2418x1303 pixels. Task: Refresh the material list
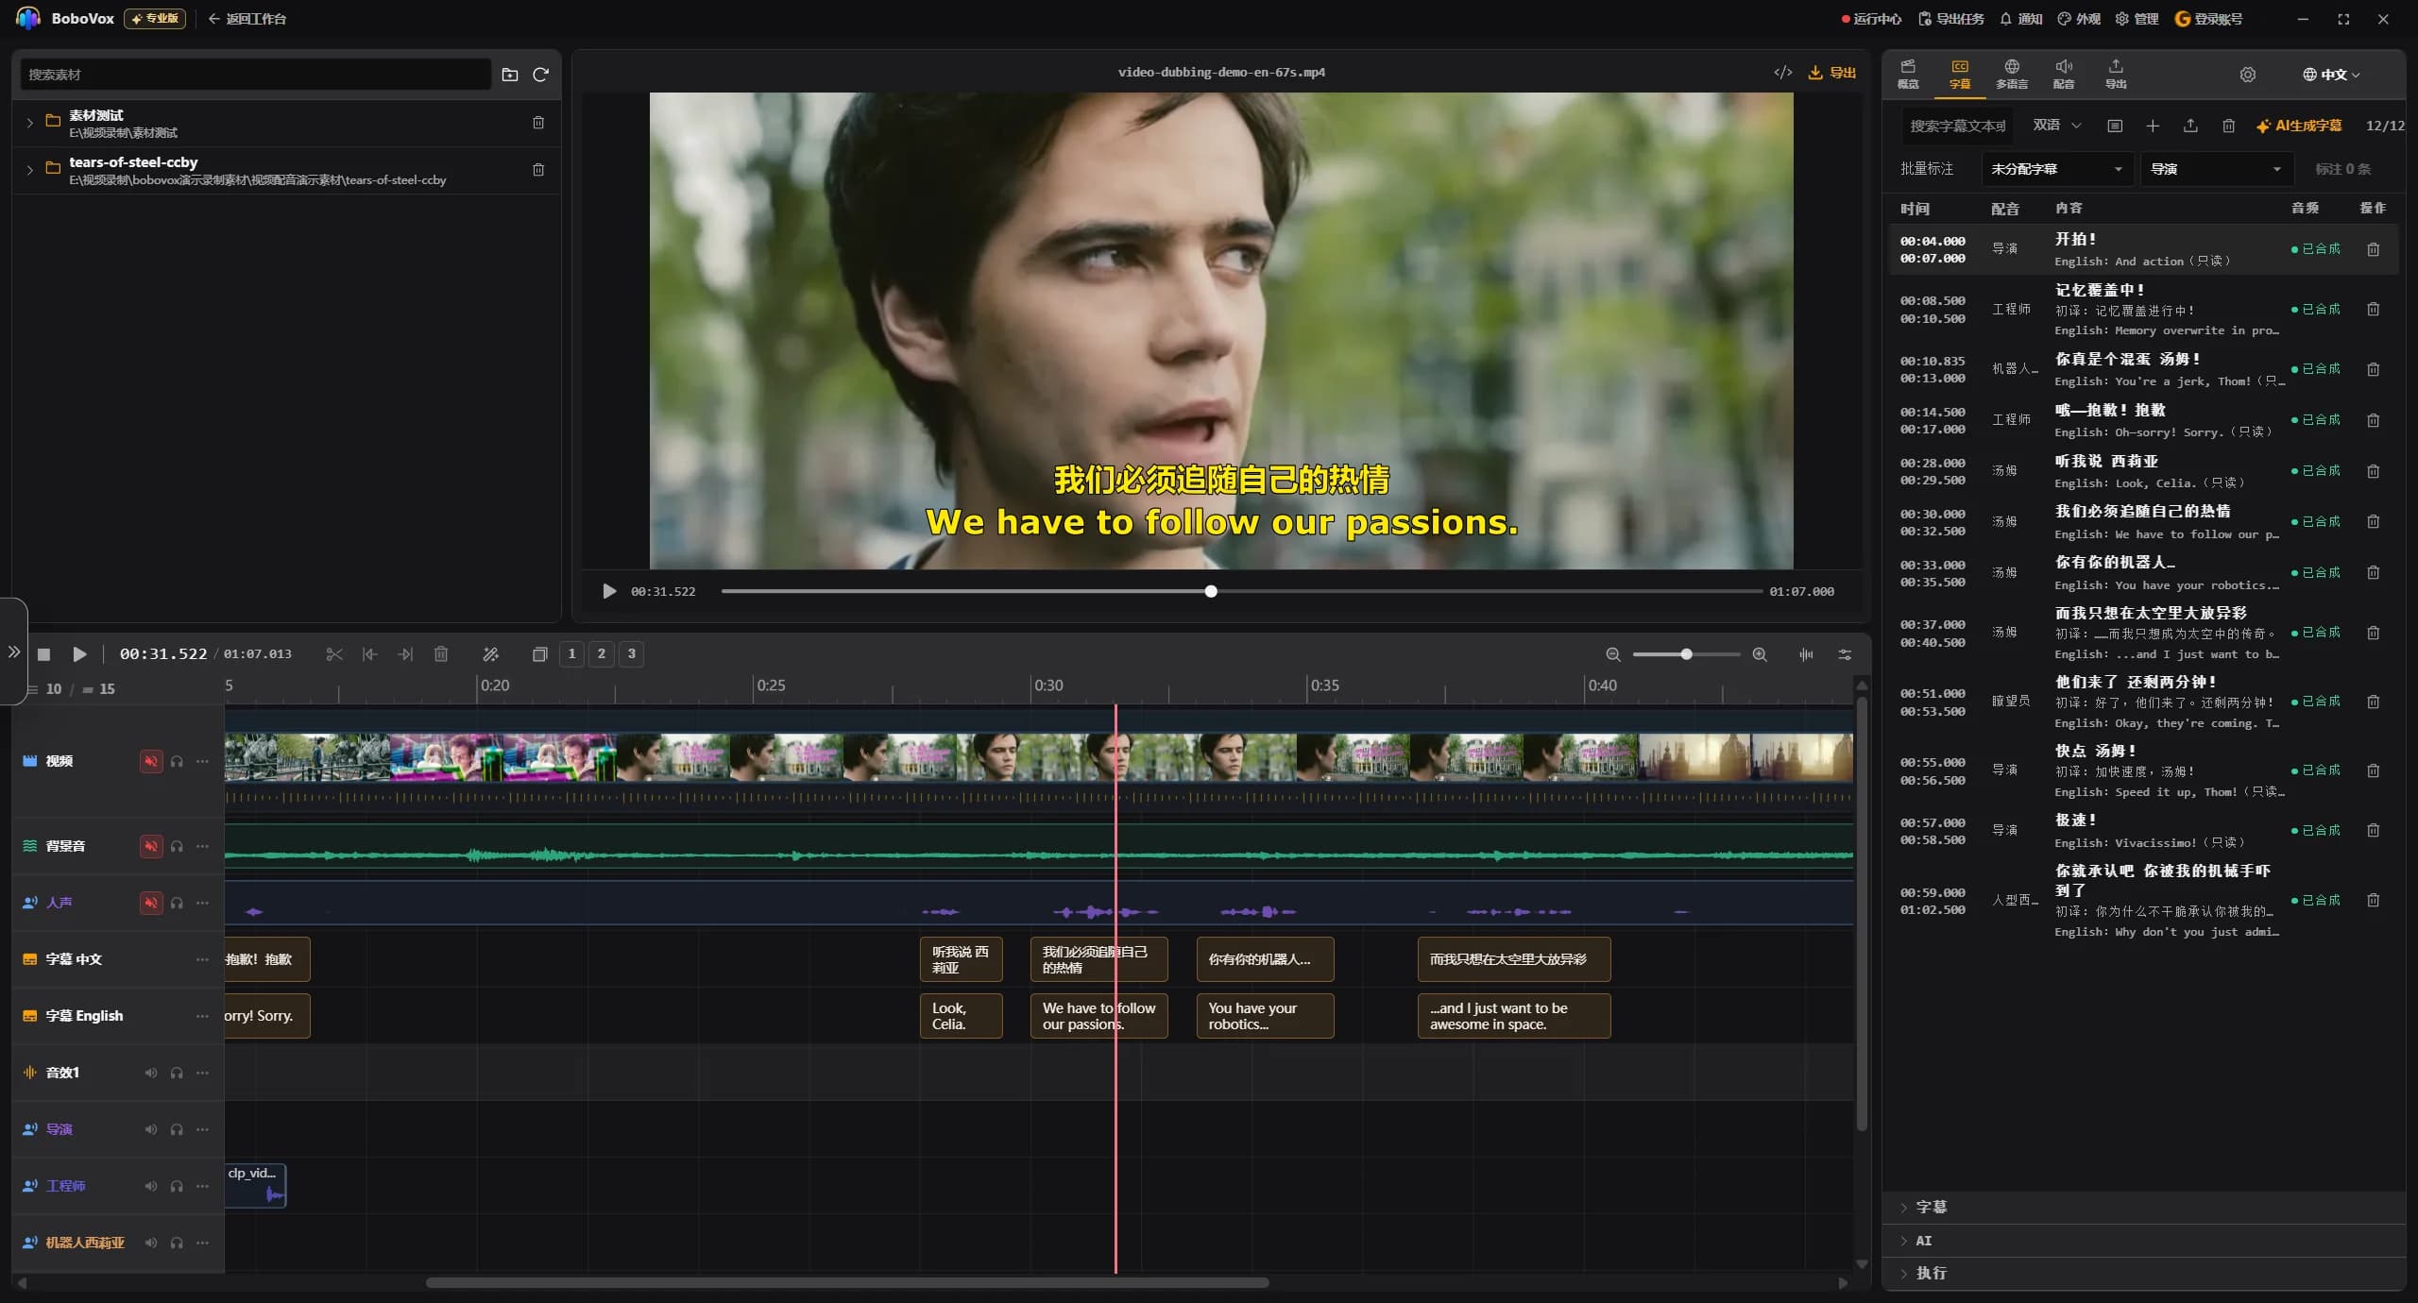pyautogui.click(x=540, y=75)
